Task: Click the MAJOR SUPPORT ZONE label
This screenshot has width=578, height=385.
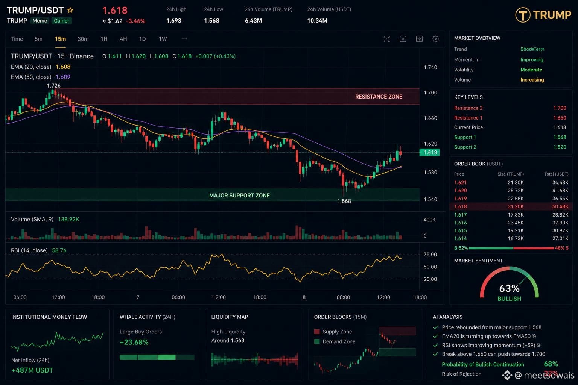Action: pyautogui.click(x=239, y=196)
